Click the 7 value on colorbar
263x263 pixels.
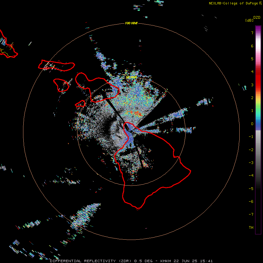(x=252, y=33)
